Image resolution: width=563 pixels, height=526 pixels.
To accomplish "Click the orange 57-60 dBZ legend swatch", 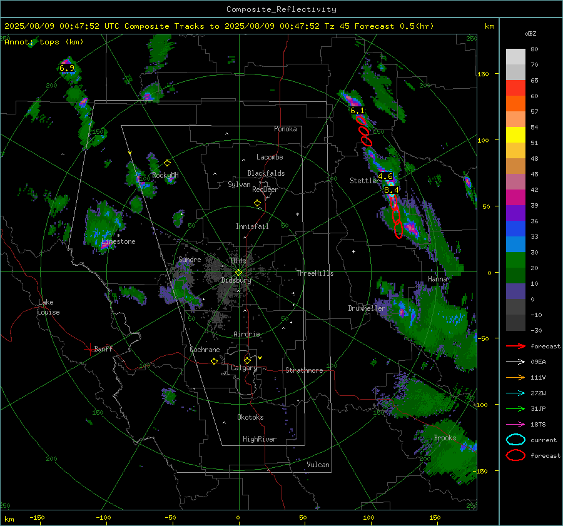I will tap(515, 104).
